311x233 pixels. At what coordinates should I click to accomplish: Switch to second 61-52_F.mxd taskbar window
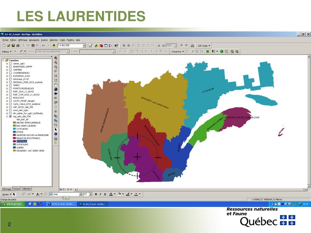93,204
